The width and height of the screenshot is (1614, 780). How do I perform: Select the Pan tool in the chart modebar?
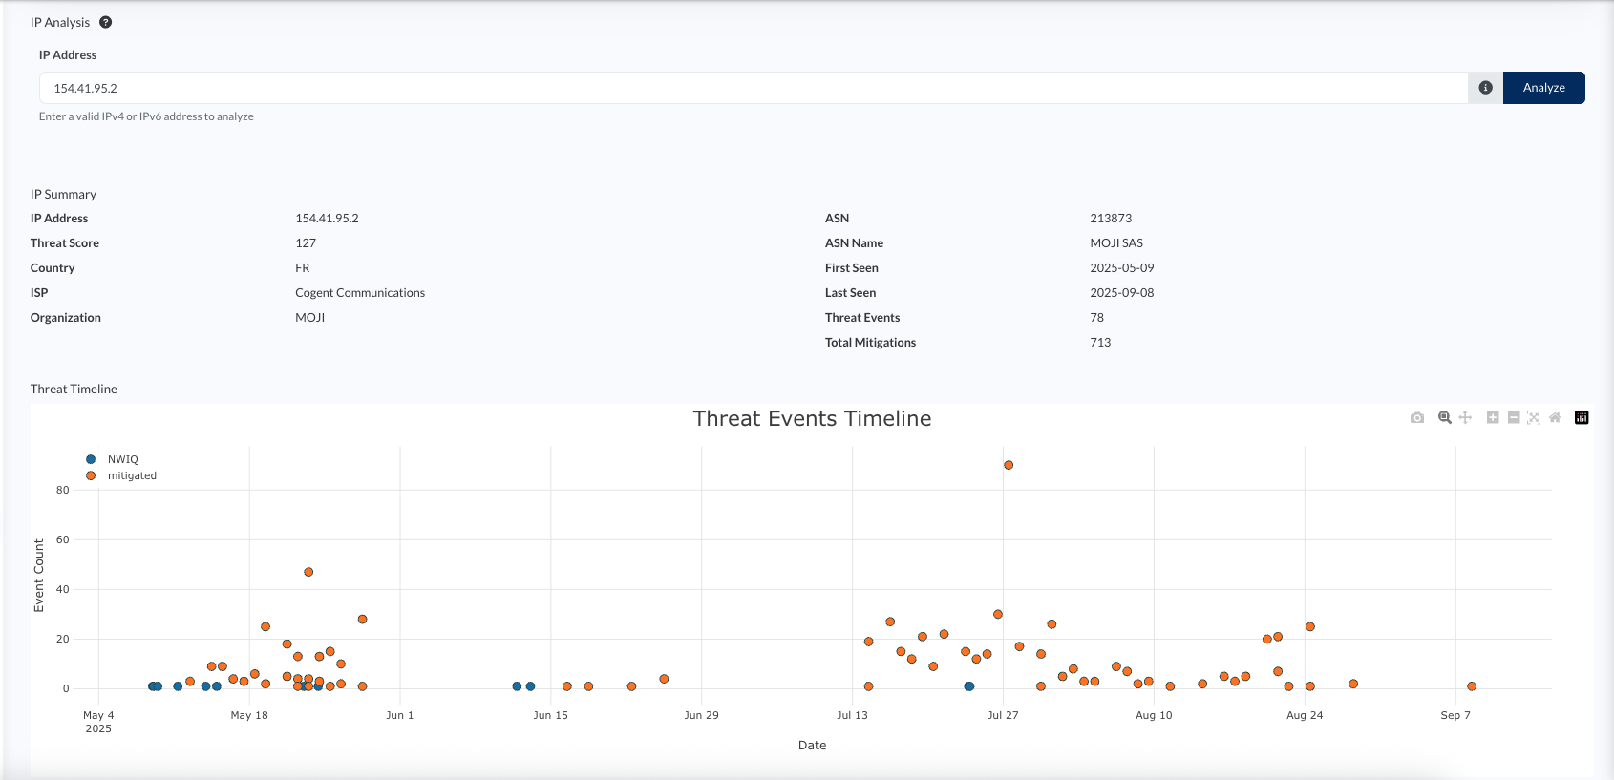1465,417
